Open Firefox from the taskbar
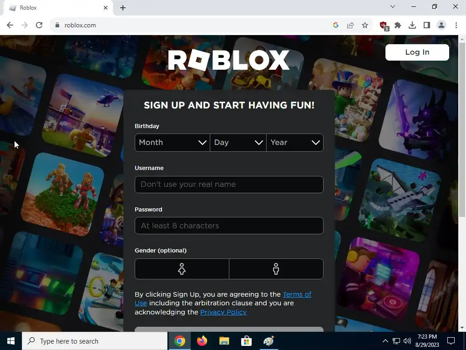The width and height of the screenshot is (466, 350). tap(202, 341)
